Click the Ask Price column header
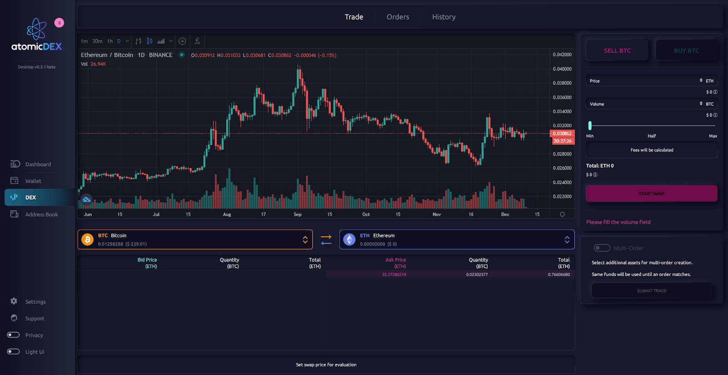This screenshot has height=375, width=728. click(396, 263)
